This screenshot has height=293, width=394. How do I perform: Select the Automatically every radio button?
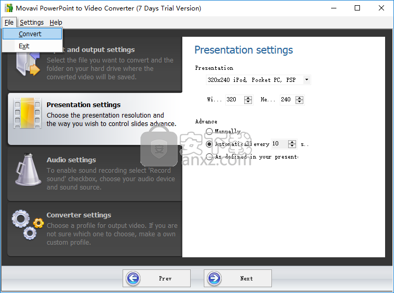(209, 144)
